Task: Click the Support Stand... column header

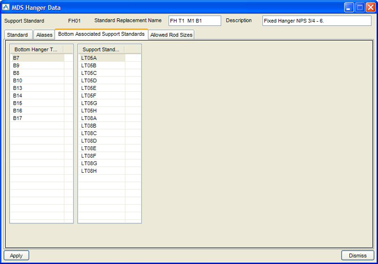Action: point(102,49)
